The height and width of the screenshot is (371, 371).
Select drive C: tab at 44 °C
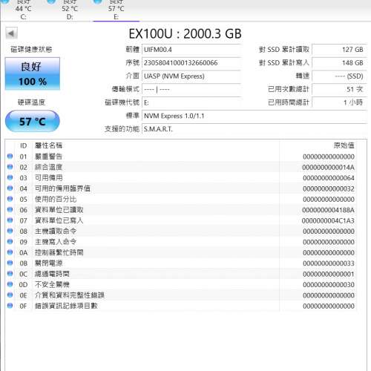tap(23, 10)
